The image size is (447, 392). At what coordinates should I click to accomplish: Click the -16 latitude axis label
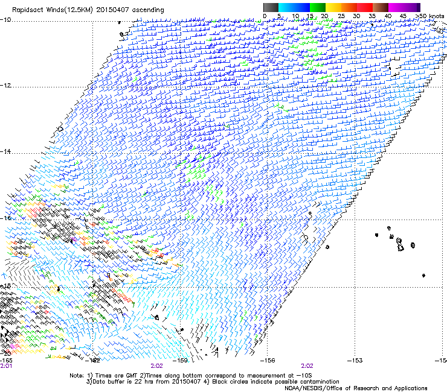coord(5,218)
